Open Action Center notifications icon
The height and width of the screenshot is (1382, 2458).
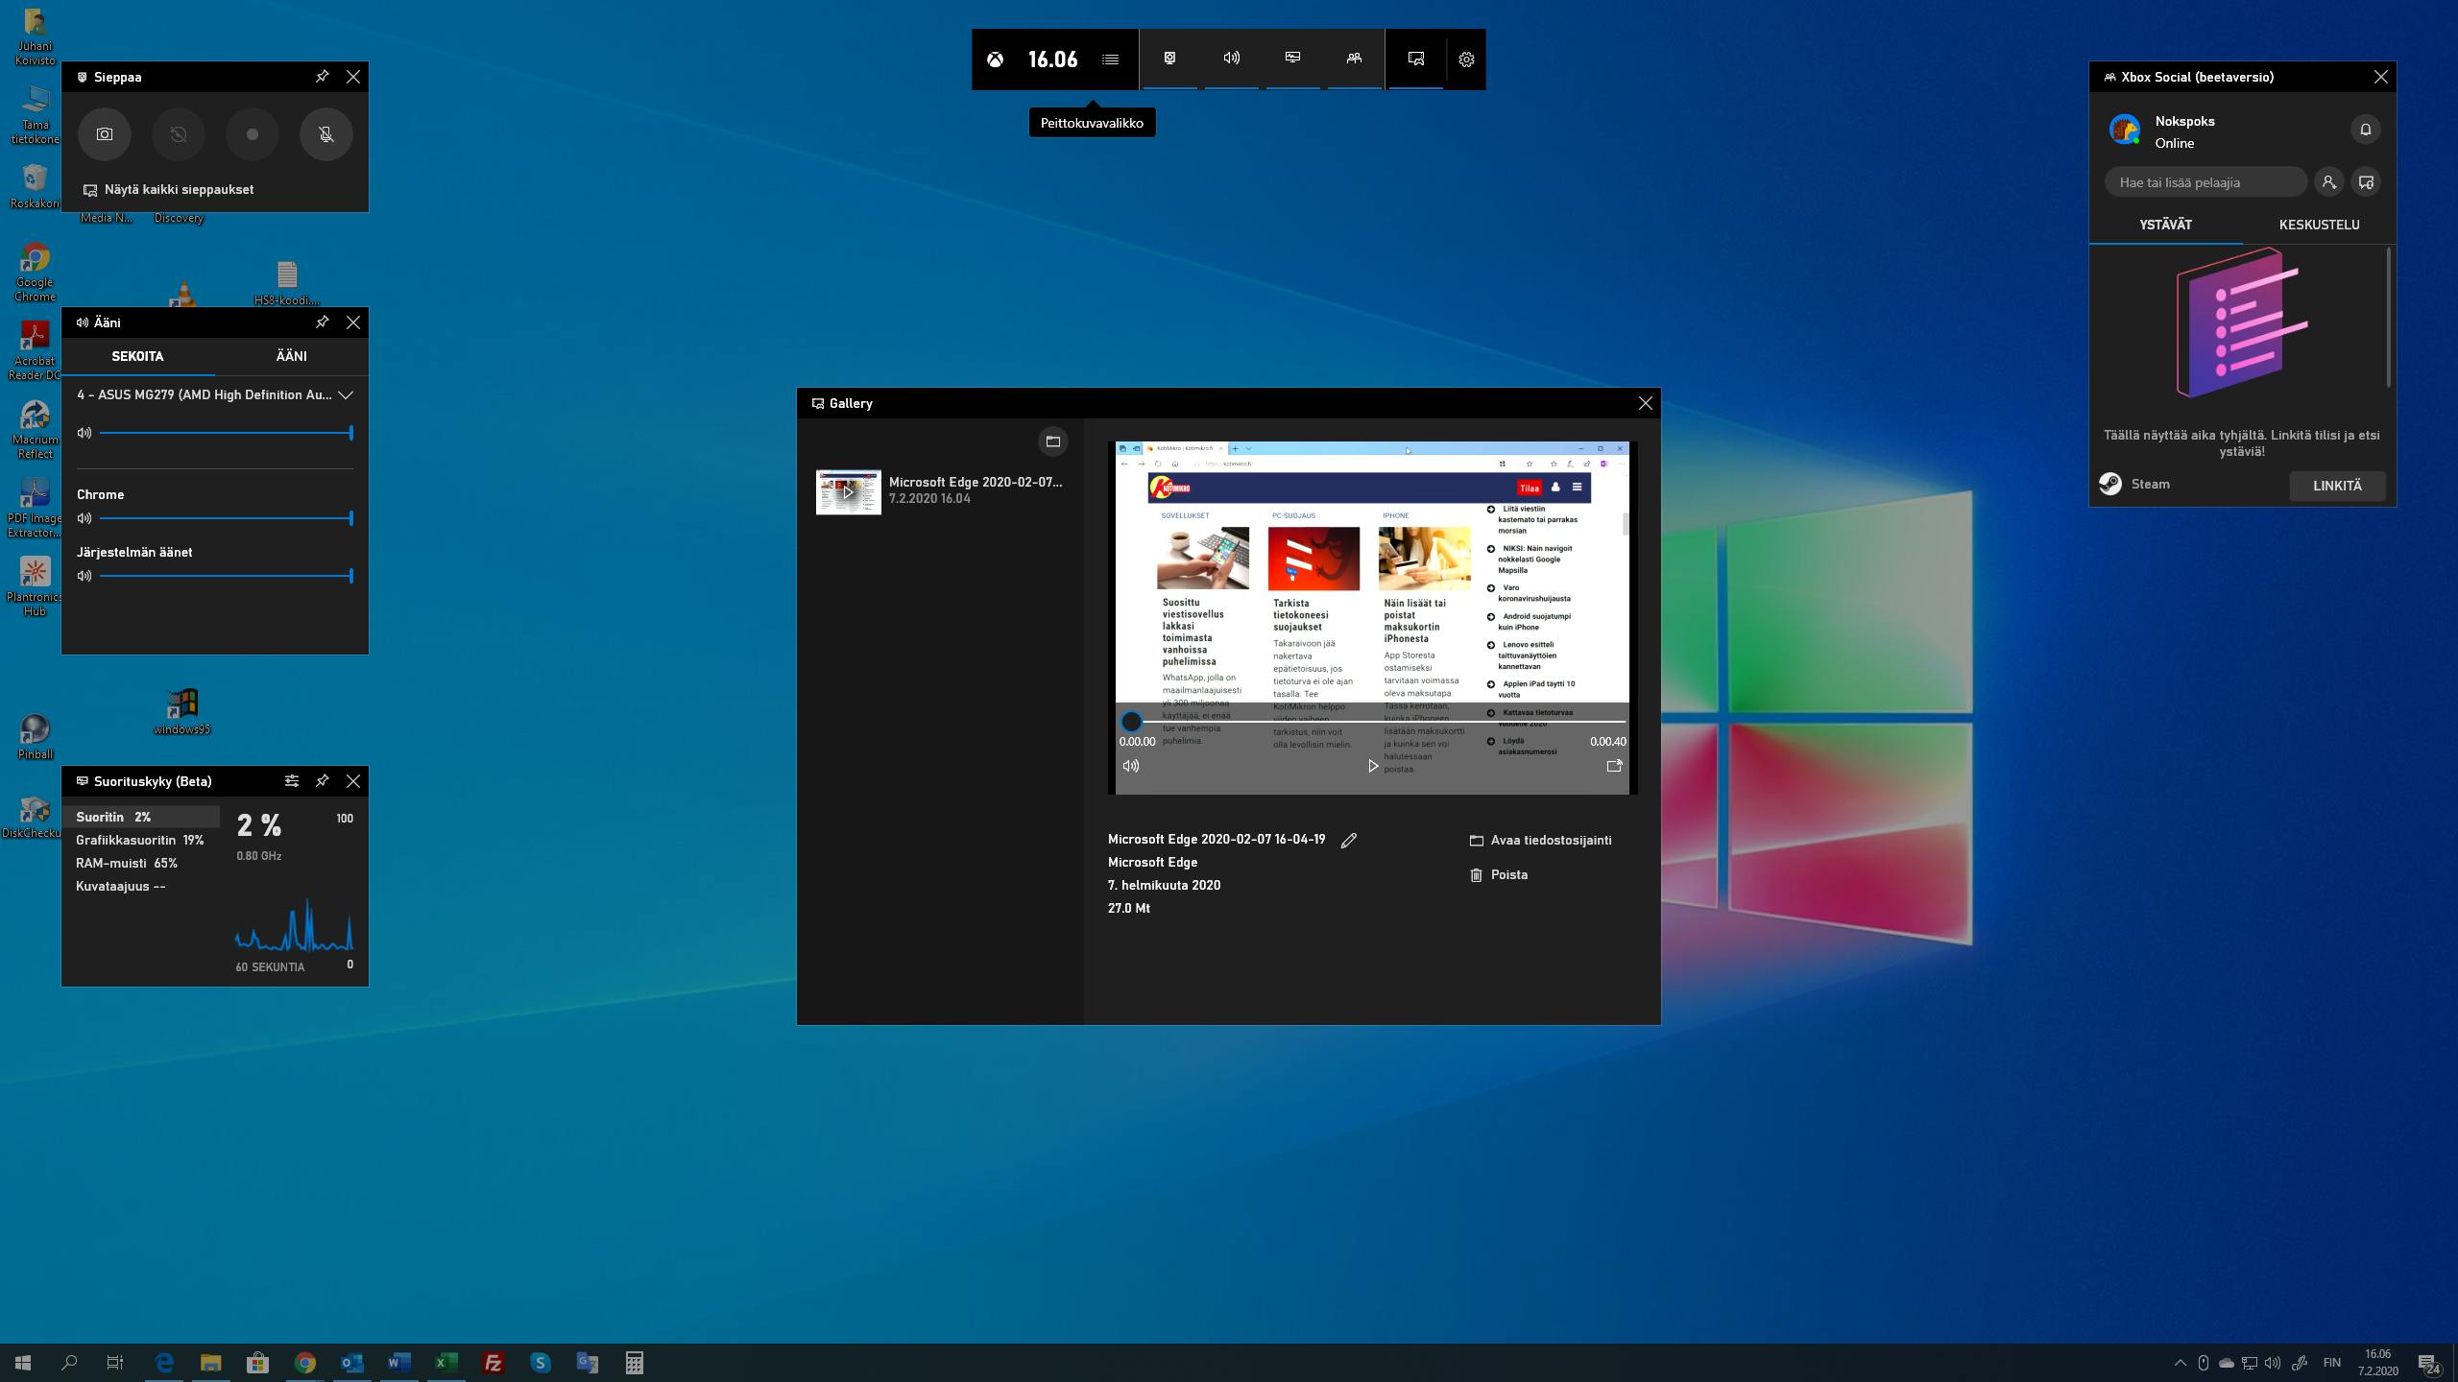point(2429,1364)
